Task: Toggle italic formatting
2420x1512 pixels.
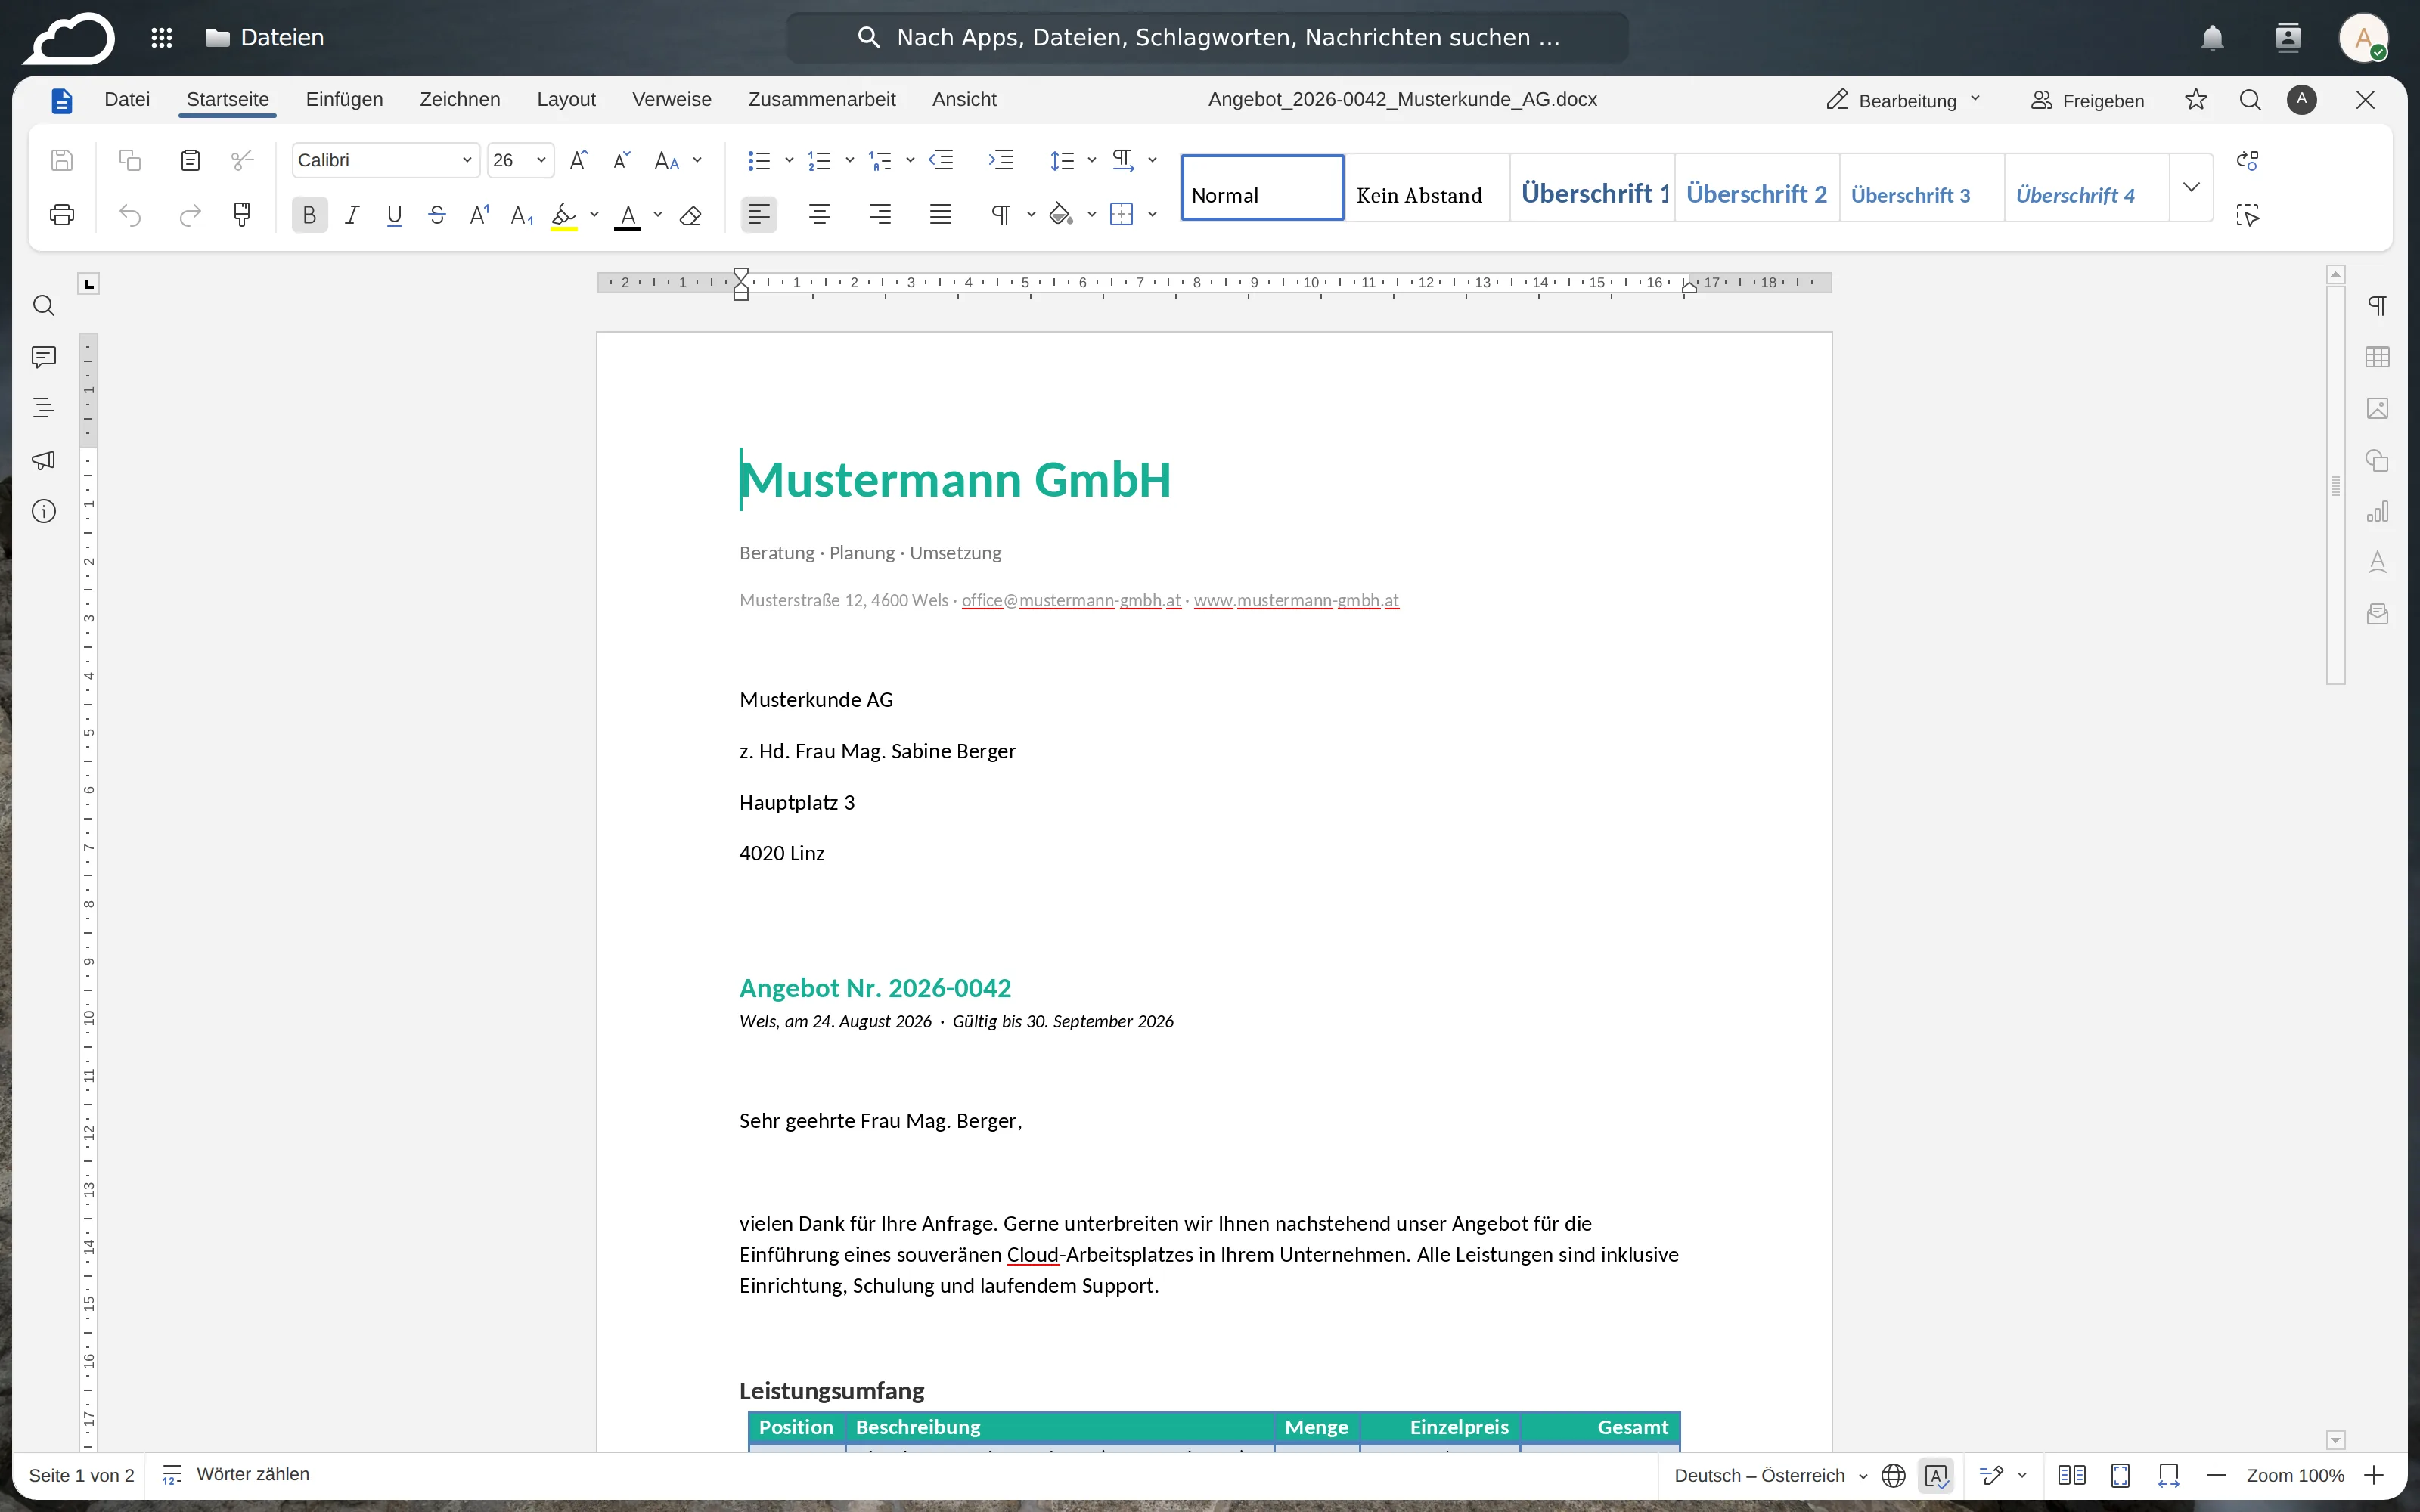Action: click(352, 215)
